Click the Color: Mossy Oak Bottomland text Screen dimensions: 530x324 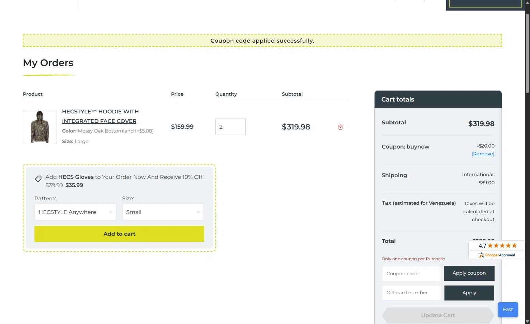coord(108,131)
